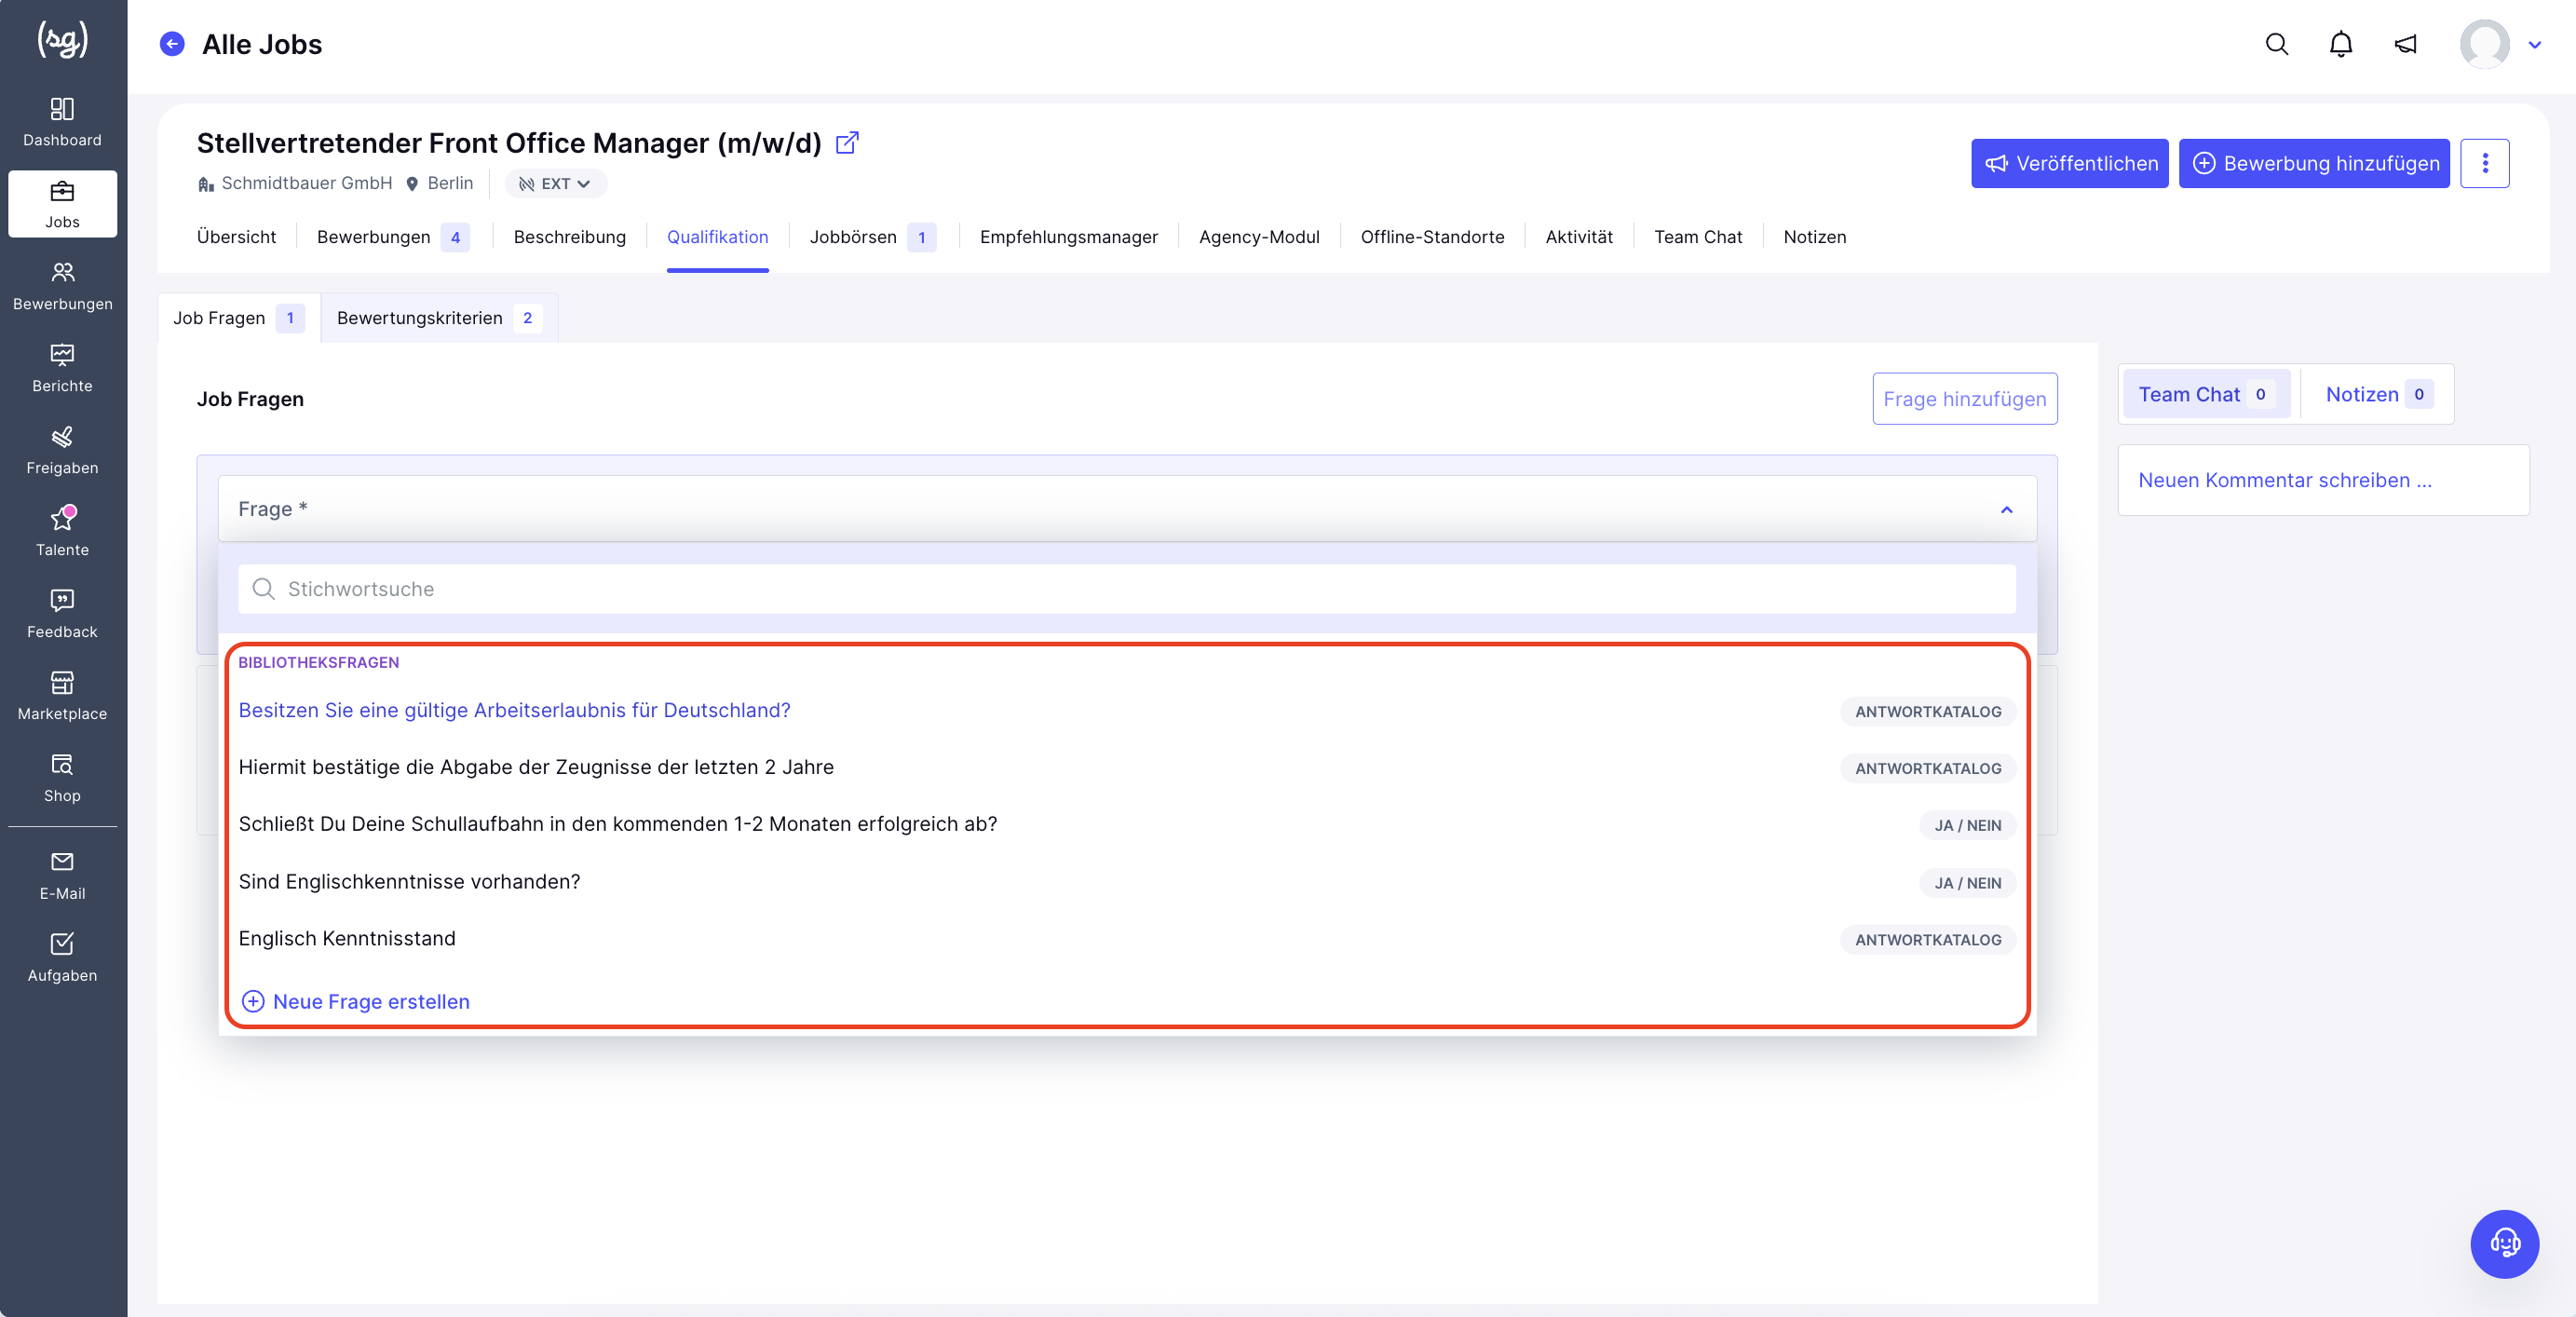Open the megaphone announcements icon

[x=2405, y=44]
